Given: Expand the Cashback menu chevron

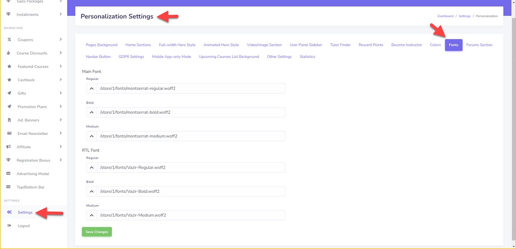Looking at the screenshot, I should (x=61, y=80).
